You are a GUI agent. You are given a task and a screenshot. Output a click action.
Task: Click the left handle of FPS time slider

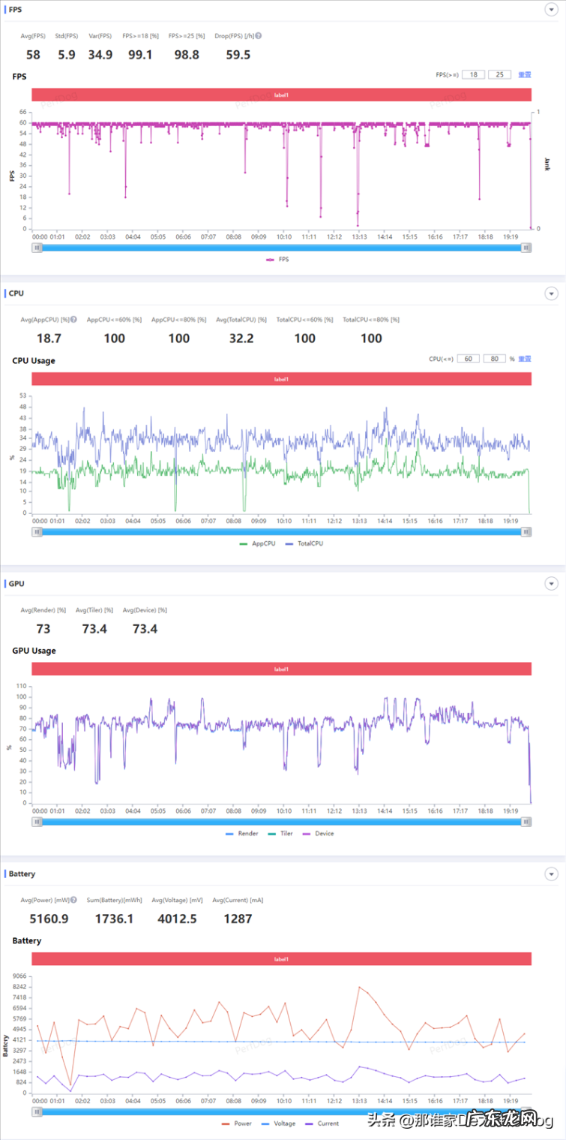[36, 248]
